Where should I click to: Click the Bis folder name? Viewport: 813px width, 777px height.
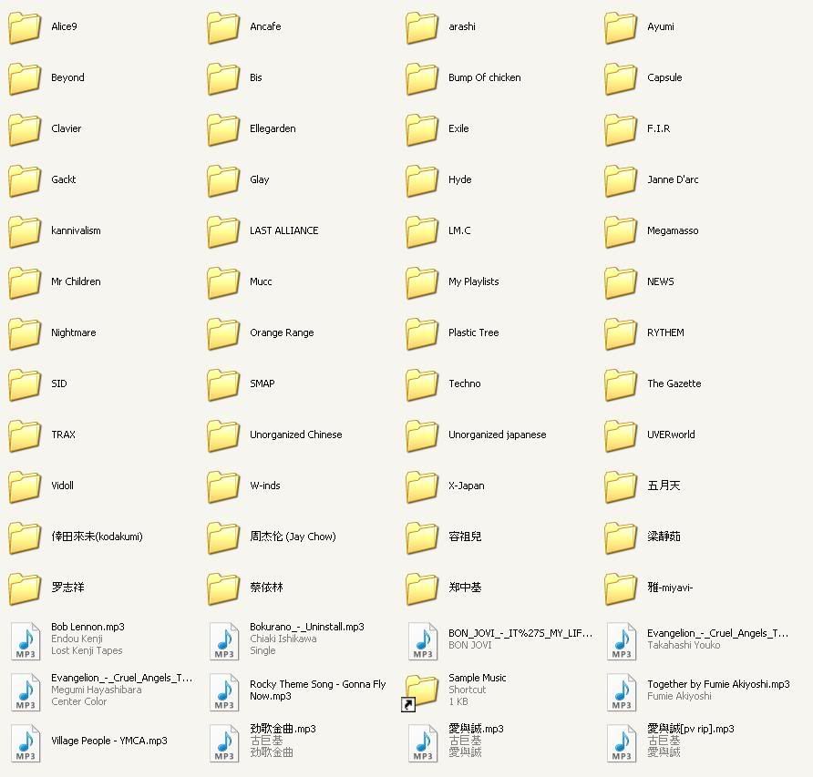coord(255,77)
